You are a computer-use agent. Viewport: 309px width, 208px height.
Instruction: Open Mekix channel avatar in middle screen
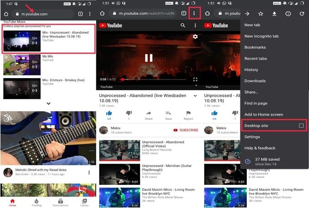pyautogui.click(x=104, y=130)
